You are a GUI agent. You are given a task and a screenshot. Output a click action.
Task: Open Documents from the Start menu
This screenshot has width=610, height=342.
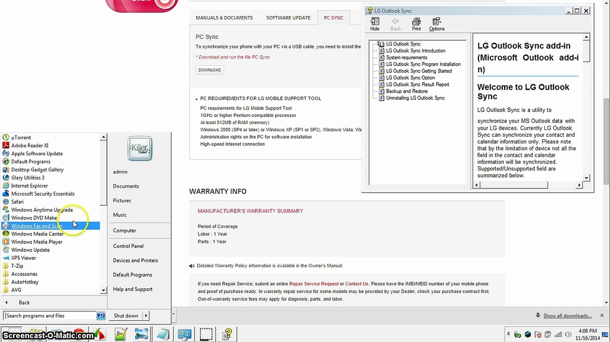126,186
